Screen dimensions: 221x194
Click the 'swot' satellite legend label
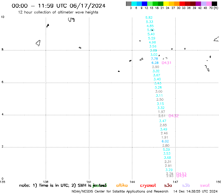point(205,185)
